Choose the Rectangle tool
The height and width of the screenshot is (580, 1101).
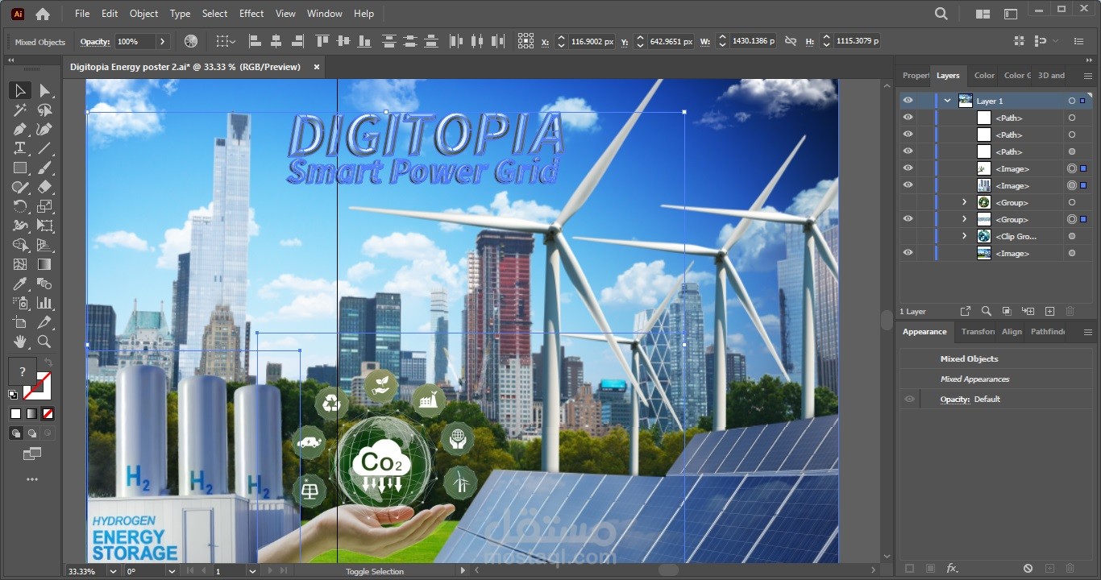click(20, 168)
